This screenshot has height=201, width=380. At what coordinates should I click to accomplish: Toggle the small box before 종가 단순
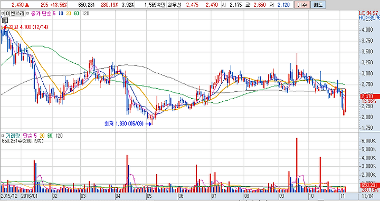[27, 14]
